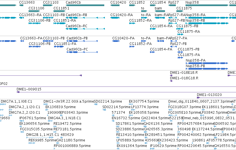Image resolution: width=236 pixels, height=150 pixels.
Task: Click the LP05889.5prime EST label
Action: 130,140
